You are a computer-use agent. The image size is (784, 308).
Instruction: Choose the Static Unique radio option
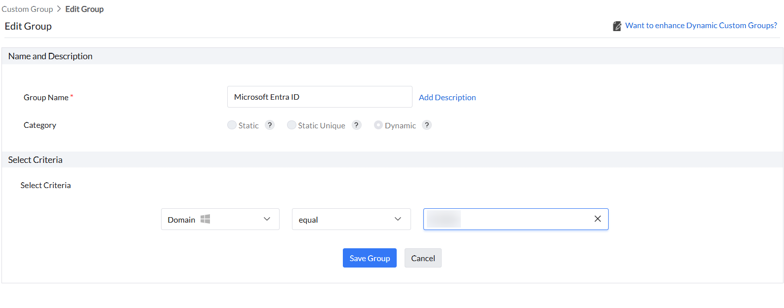pos(291,125)
